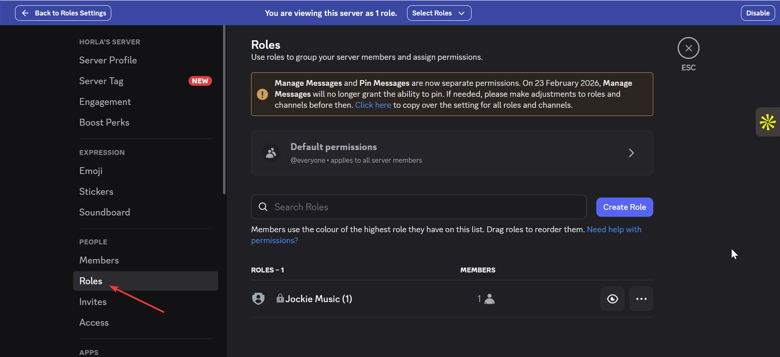Image resolution: width=780 pixels, height=357 pixels.
Task: Click the ESC close circle icon
Action: click(688, 48)
